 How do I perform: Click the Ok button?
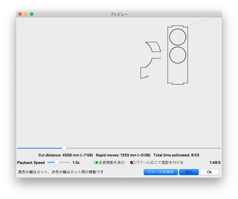(x=209, y=172)
